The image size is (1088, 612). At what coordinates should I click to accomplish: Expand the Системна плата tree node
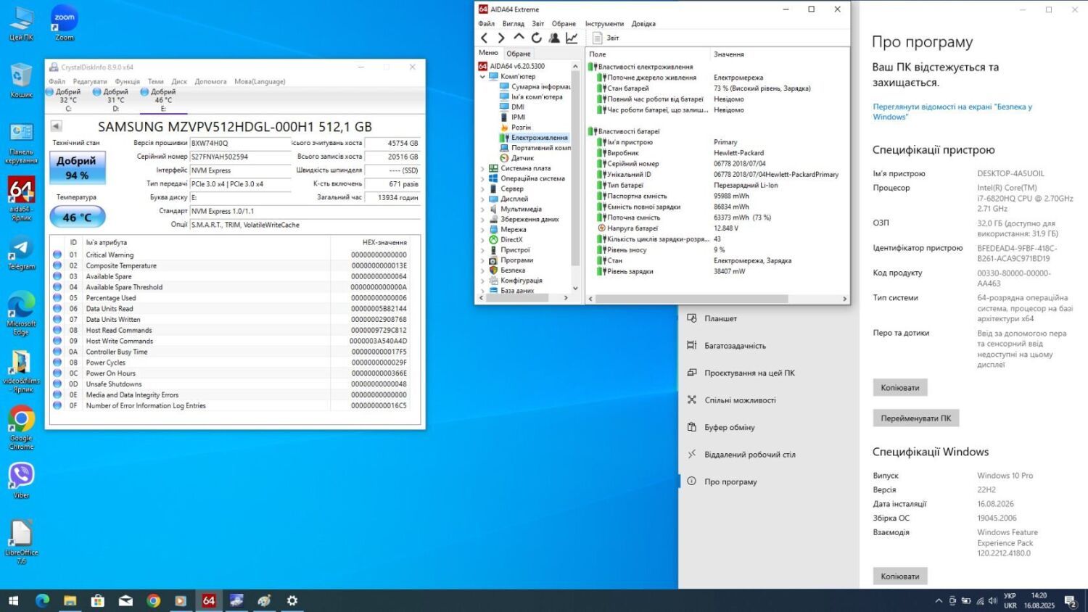point(482,168)
